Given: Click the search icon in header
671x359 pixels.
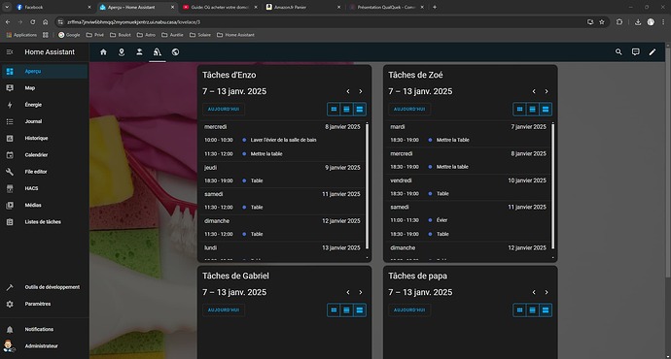Looking at the screenshot, I should 618,52.
